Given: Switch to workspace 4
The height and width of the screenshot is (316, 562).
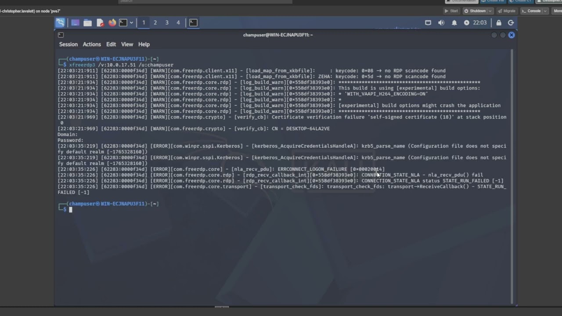Looking at the screenshot, I should pyautogui.click(x=178, y=23).
